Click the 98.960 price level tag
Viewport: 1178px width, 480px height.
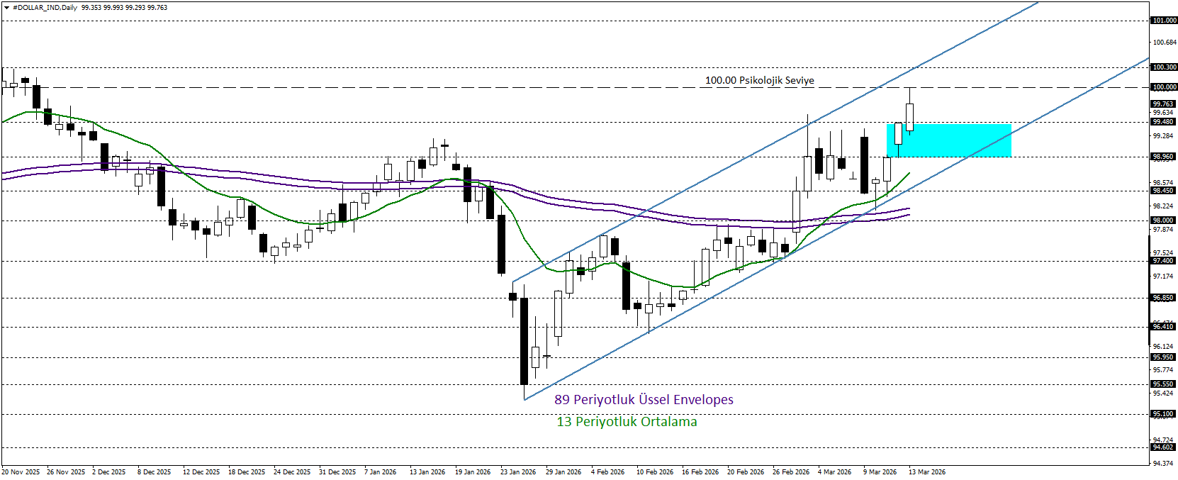click(x=1164, y=157)
